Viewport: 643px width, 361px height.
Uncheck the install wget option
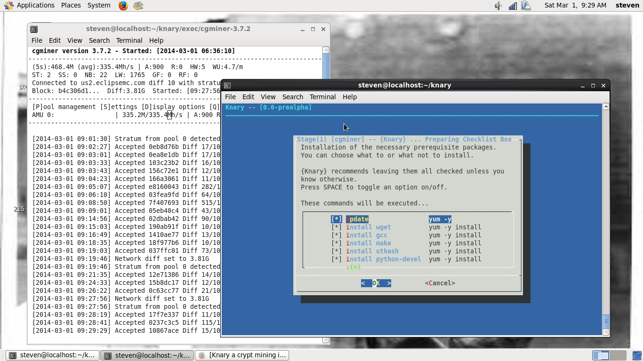(335, 227)
